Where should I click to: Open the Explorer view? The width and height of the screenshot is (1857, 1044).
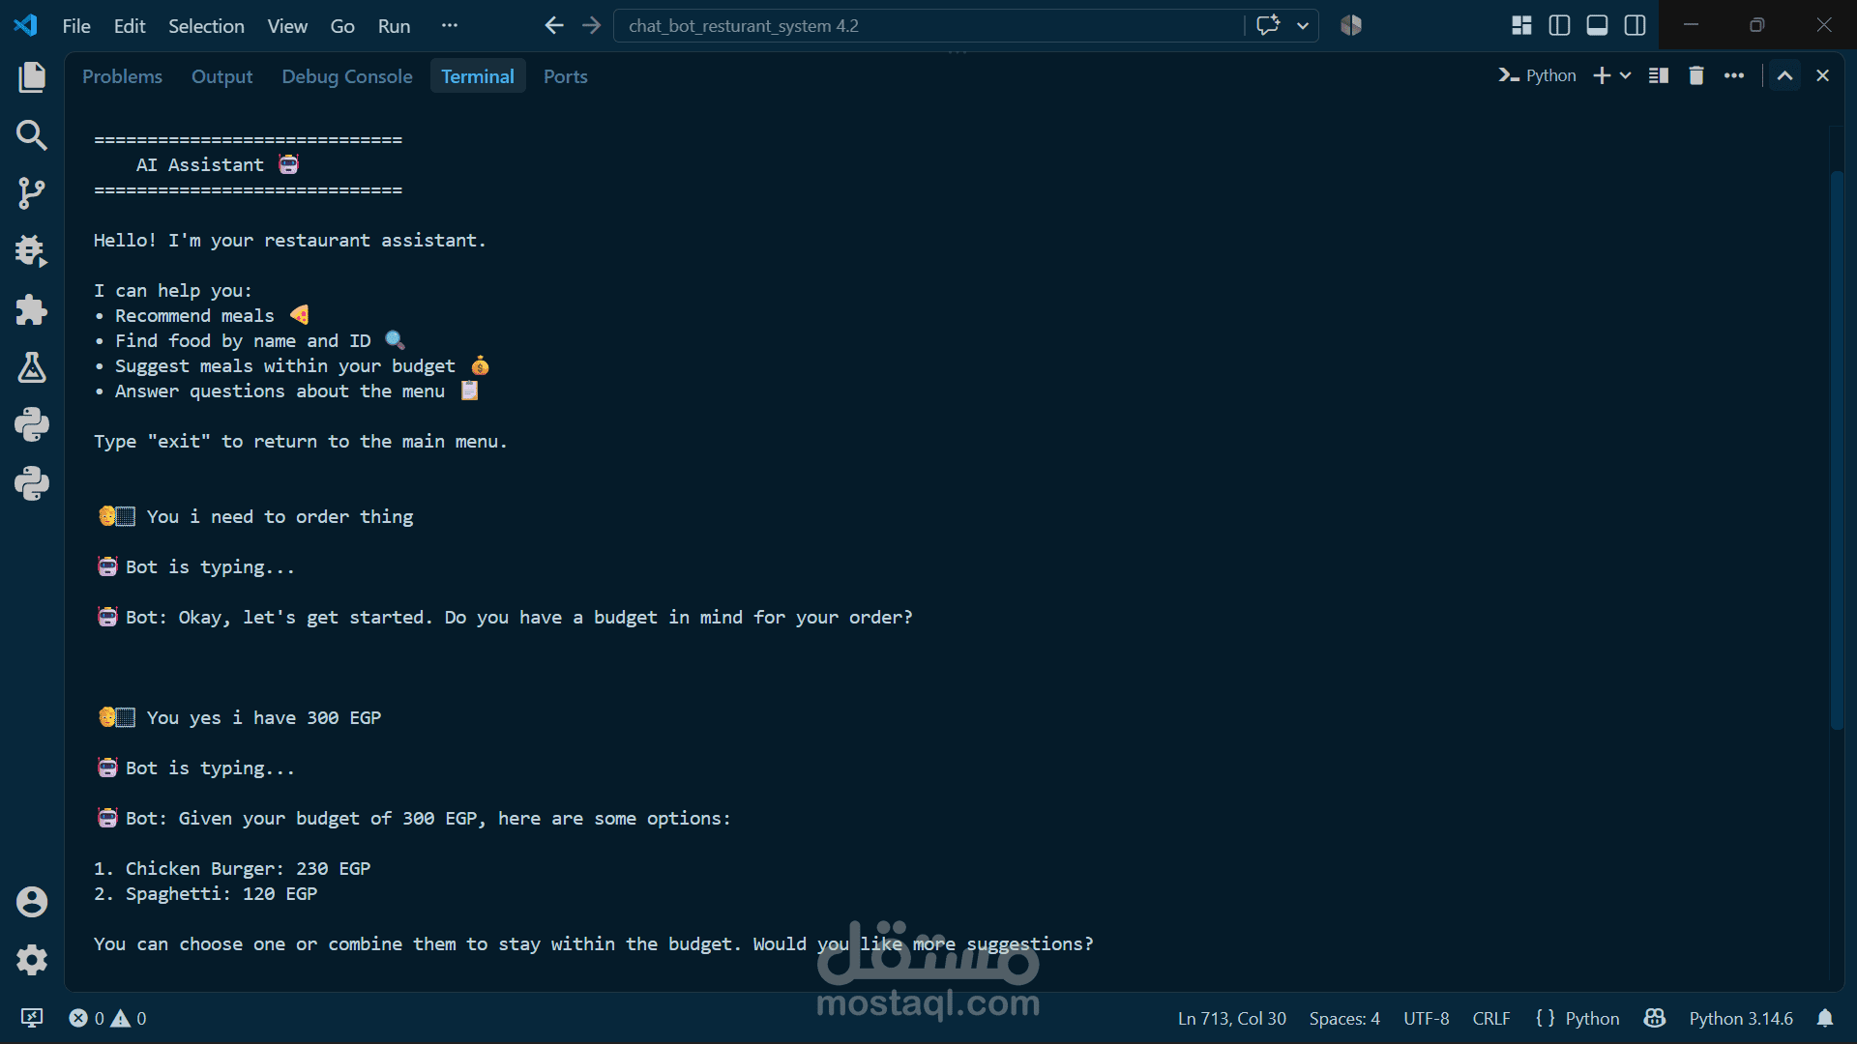32,77
